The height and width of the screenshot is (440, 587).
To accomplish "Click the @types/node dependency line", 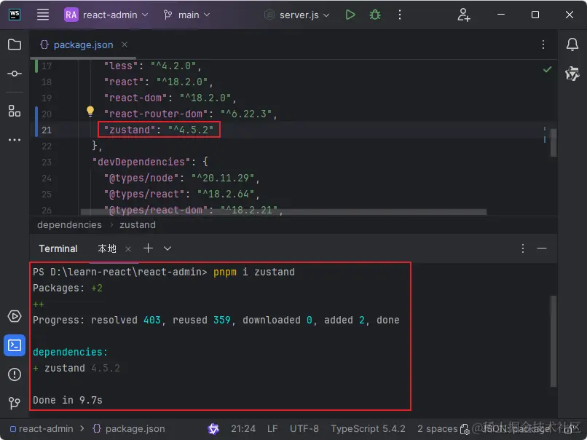I will (182, 178).
